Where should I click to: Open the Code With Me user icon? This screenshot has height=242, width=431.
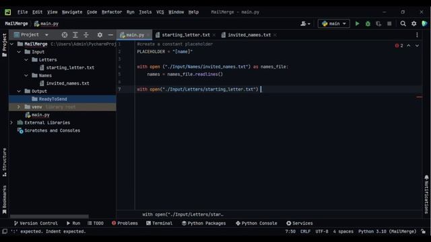305,24
